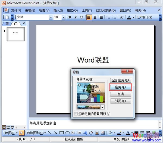Open the 自选图形(U) AutoShapes menu
The width and height of the screenshot is (163, 143).
click(36, 133)
